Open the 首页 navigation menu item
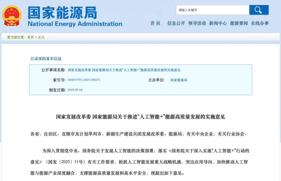Image resolution: width=281 pixels, height=181 pixels. click(x=155, y=24)
